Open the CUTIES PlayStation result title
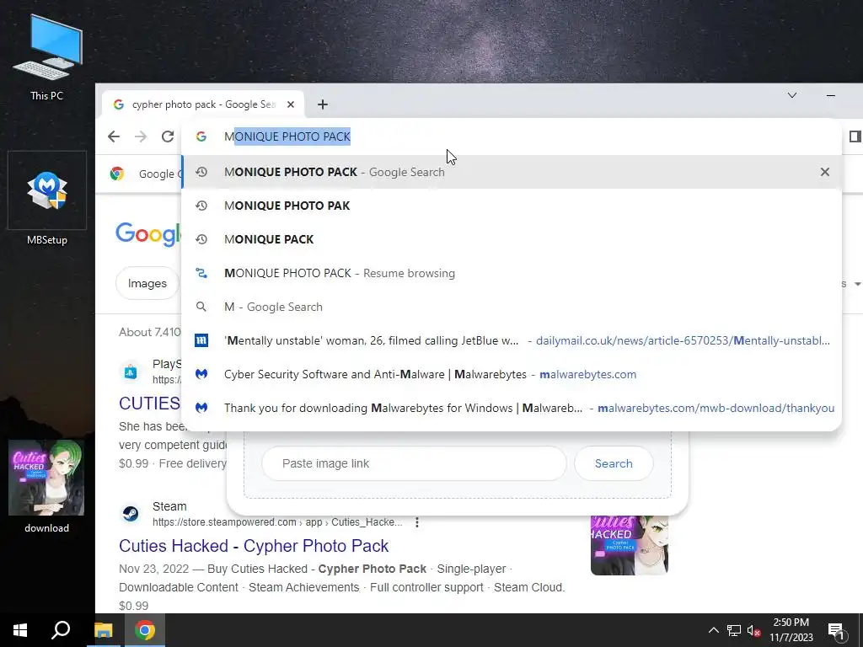The width and height of the screenshot is (863, 647). (x=150, y=404)
